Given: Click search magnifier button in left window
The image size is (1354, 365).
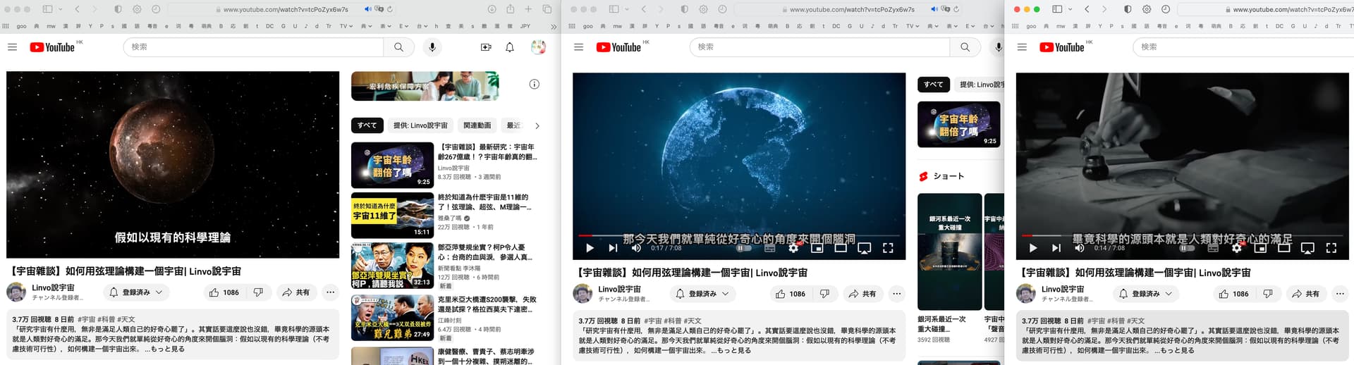Looking at the screenshot, I should point(399,47).
